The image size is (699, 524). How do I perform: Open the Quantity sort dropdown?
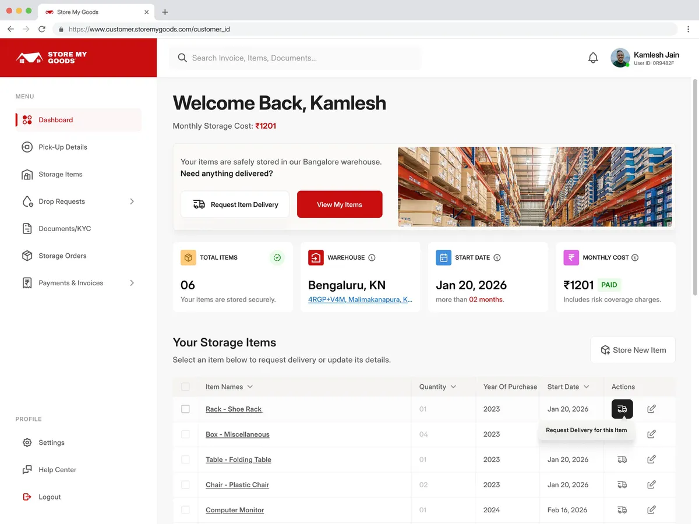[x=453, y=387]
